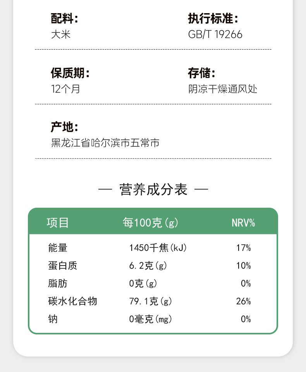This screenshot has height=372, width=306.
Task: Click the 1450千焦(kJ) energy value
Action: [158, 248]
